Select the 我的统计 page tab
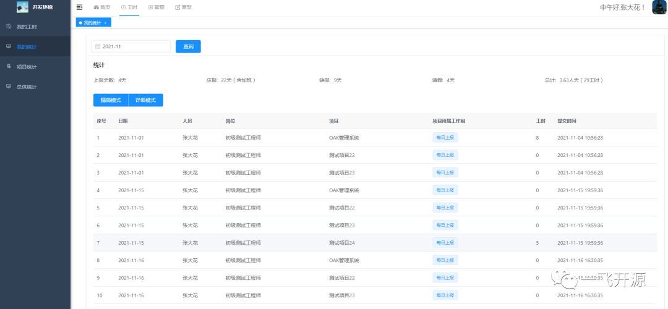Image resolution: width=668 pixels, height=309 pixels. click(x=92, y=23)
